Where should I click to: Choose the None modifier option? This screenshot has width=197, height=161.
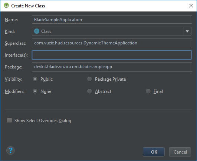pyautogui.click(x=35, y=91)
